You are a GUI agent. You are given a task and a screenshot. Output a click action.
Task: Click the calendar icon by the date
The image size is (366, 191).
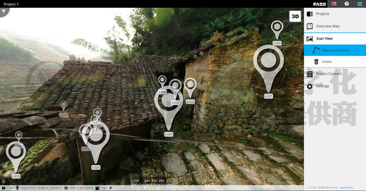[x=66, y=188]
